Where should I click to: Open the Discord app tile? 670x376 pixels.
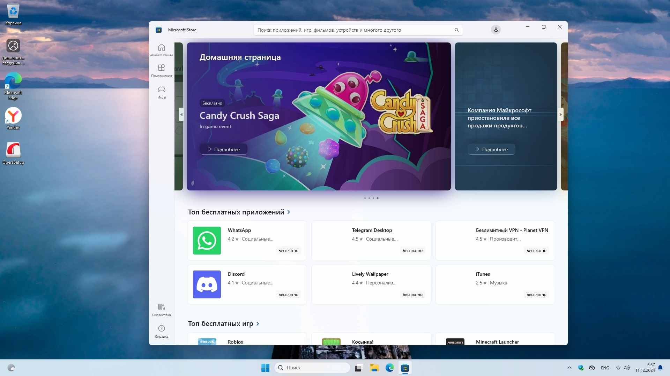[247, 284]
